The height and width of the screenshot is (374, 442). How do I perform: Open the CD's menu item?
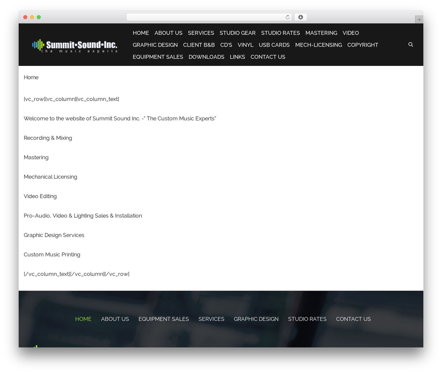click(226, 45)
